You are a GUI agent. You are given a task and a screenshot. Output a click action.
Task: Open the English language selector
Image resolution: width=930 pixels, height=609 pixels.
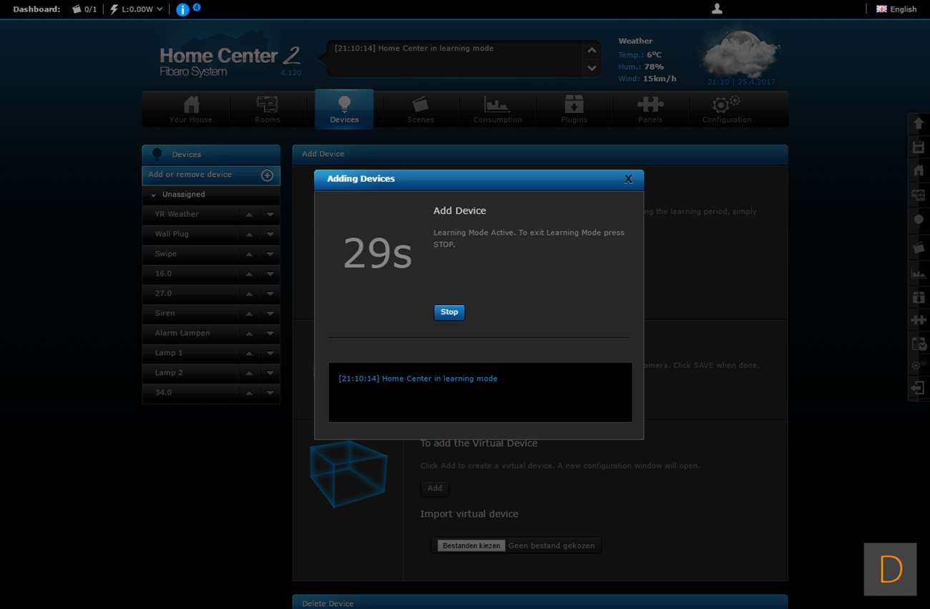point(896,9)
